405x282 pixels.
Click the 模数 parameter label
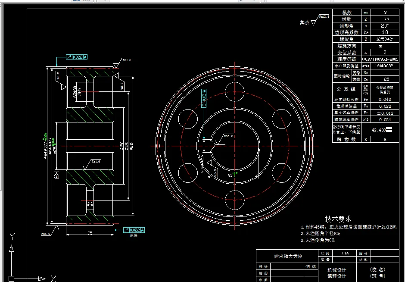tap(347, 13)
